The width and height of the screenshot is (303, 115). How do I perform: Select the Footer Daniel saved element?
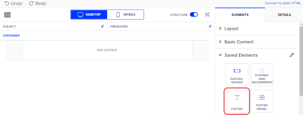[x=262, y=101]
